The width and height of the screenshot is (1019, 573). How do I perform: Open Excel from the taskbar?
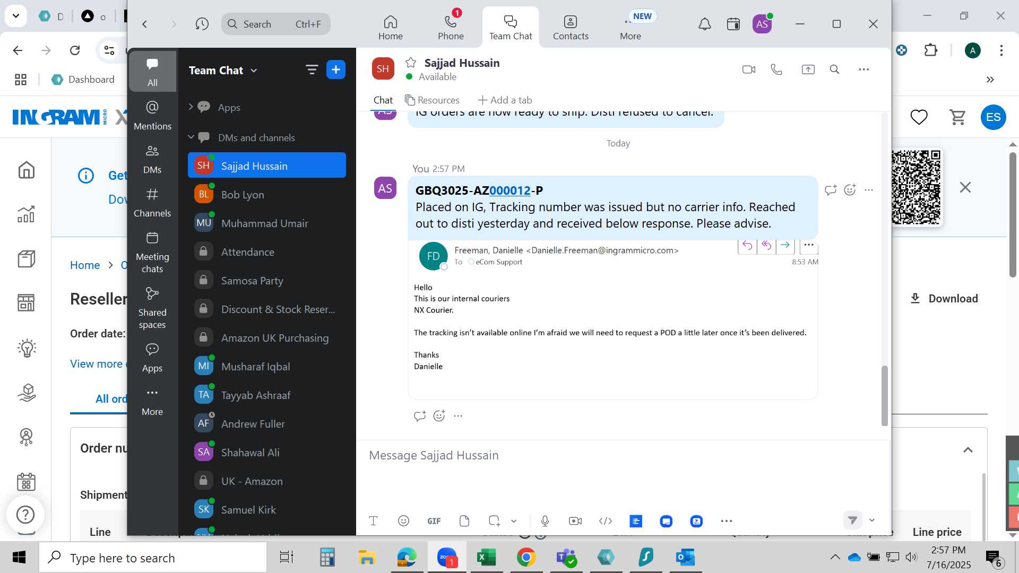[486, 557]
